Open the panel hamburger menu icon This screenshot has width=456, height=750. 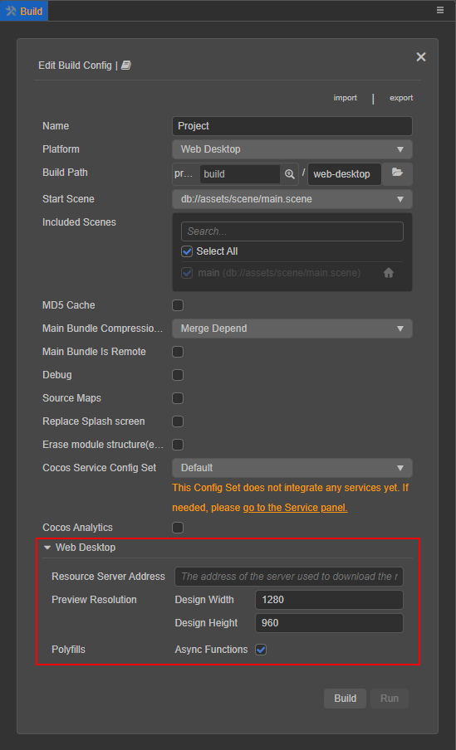click(440, 10)
